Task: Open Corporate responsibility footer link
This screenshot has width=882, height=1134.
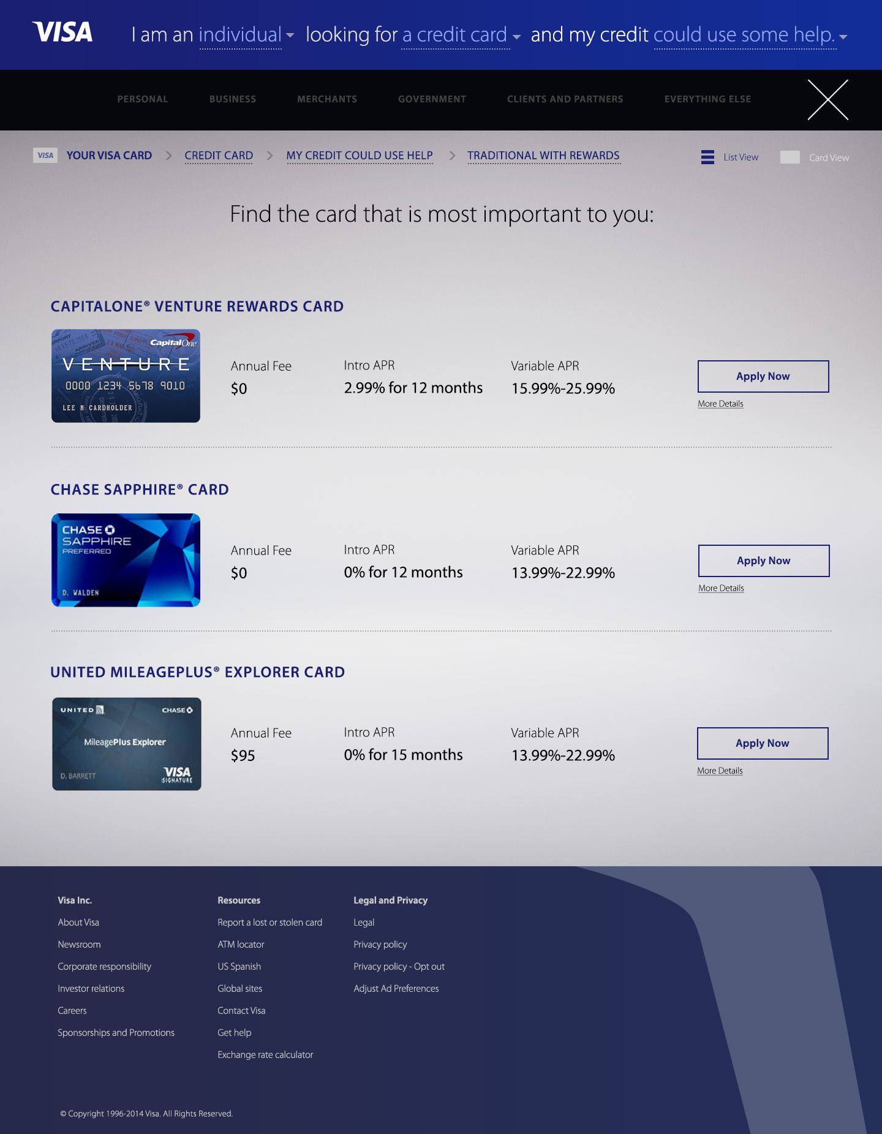Action: pyautogui.click(x=104, y=967)
